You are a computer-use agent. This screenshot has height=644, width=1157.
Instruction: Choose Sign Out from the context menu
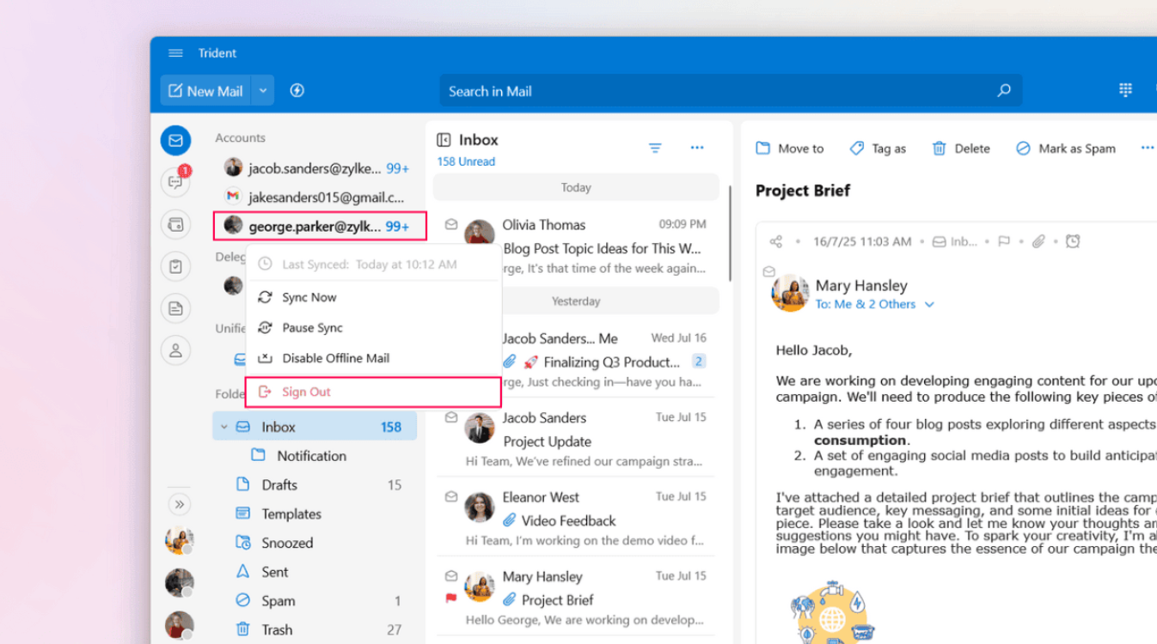click(306, 392)
